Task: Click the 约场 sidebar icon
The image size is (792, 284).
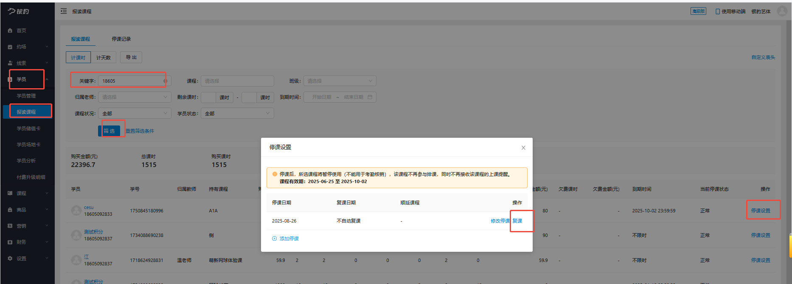Action: tap(10, 47)
